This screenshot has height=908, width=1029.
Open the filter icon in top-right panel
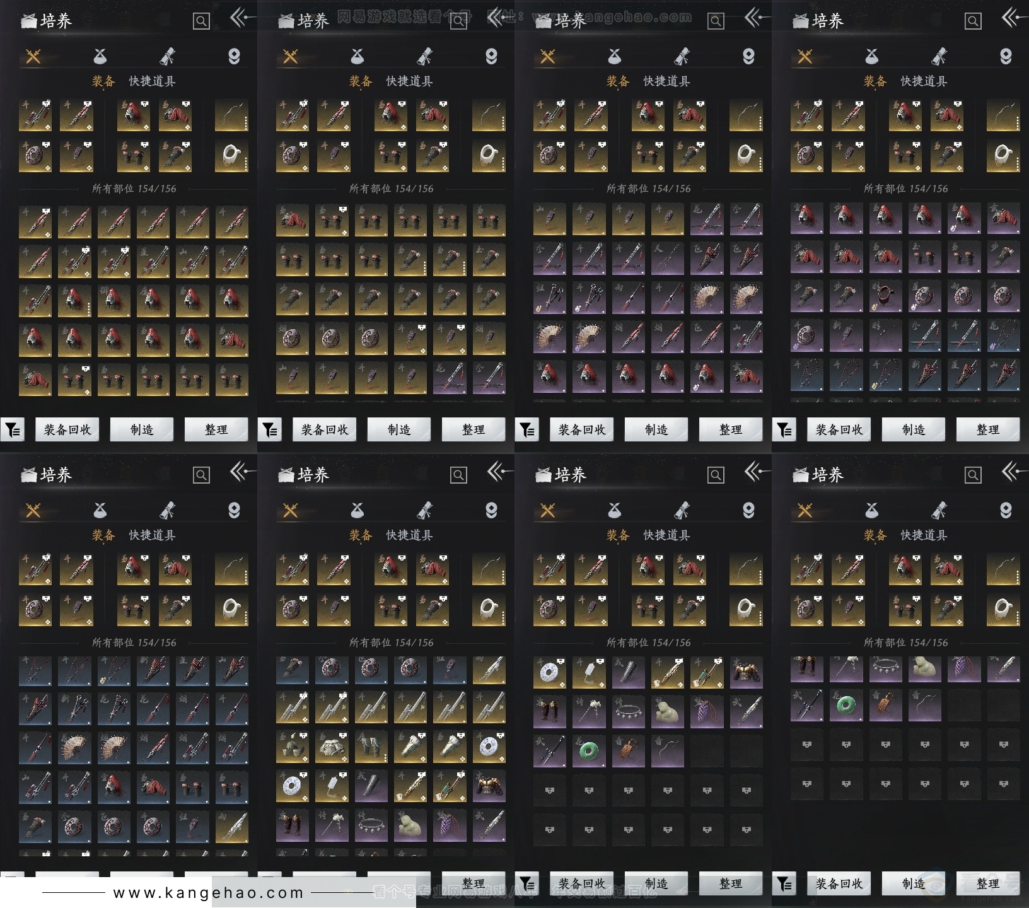click(784, 430)
